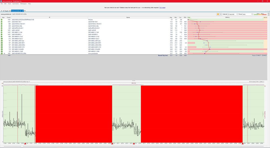The height and width of the screenshot is (148, 270).
Task: Click the timeline graph icon on hop 17
Action: point(5,53)
